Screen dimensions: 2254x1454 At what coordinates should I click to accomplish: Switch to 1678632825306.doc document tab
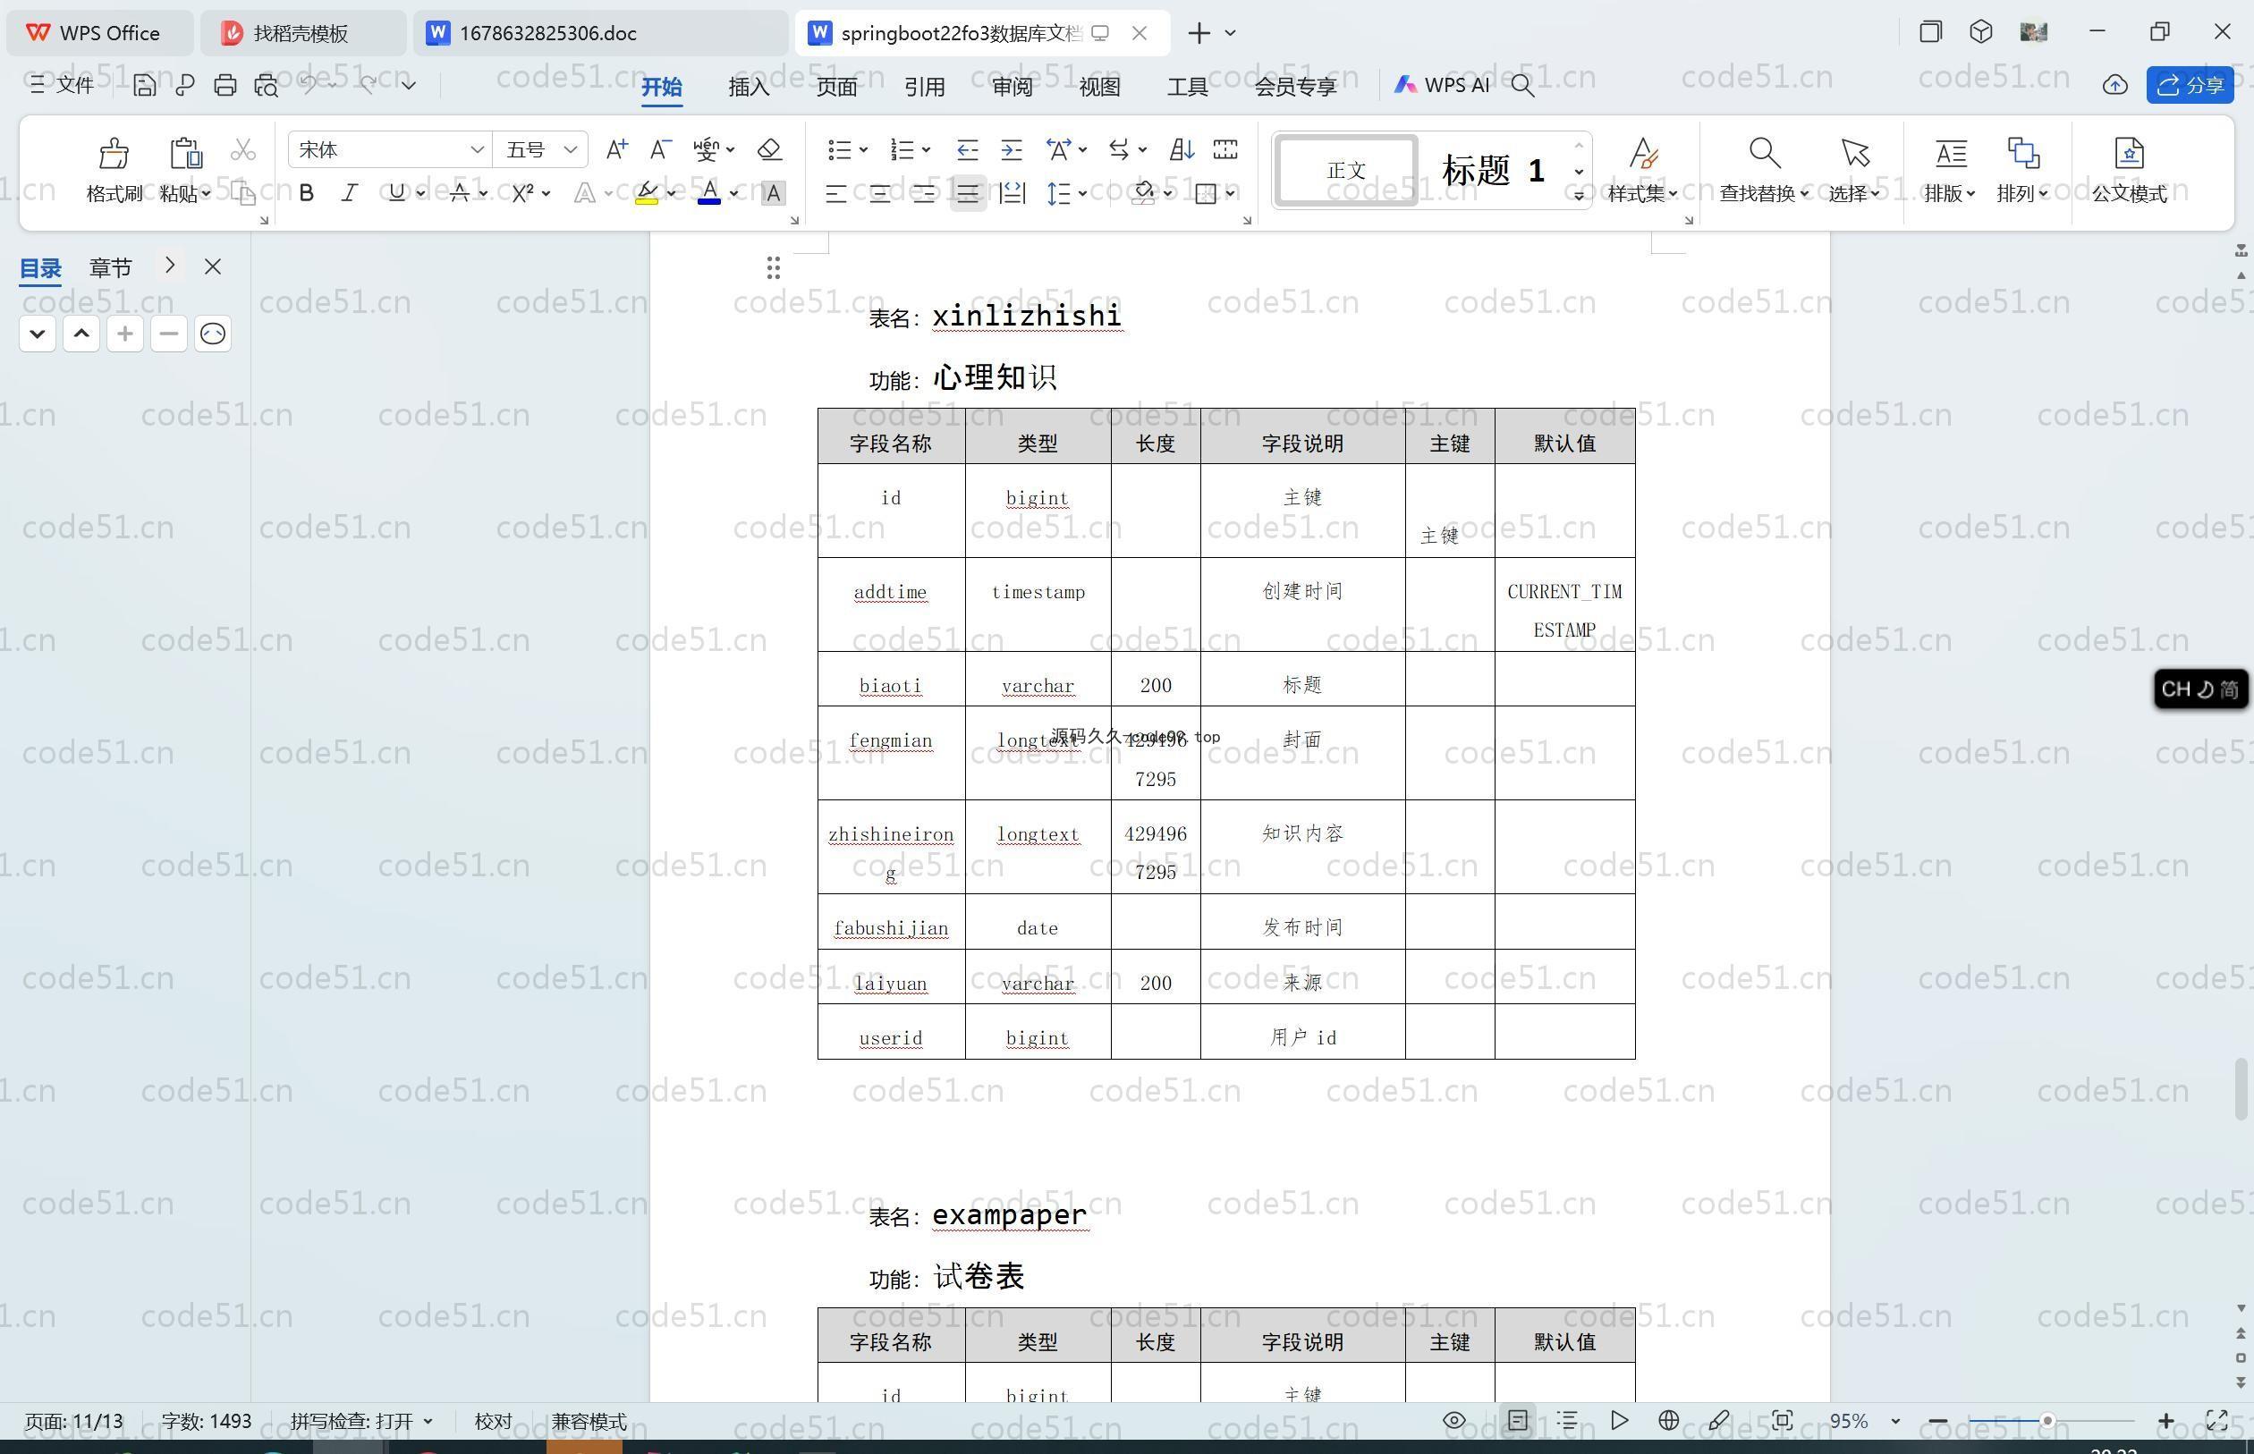[600, 33]
